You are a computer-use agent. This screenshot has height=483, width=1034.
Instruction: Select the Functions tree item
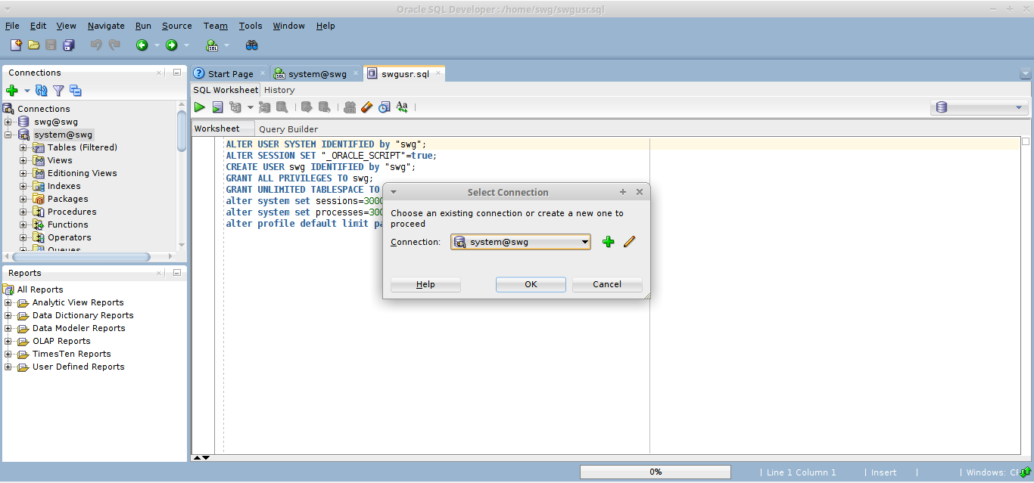pyautogui.click(x=68, y=224)
